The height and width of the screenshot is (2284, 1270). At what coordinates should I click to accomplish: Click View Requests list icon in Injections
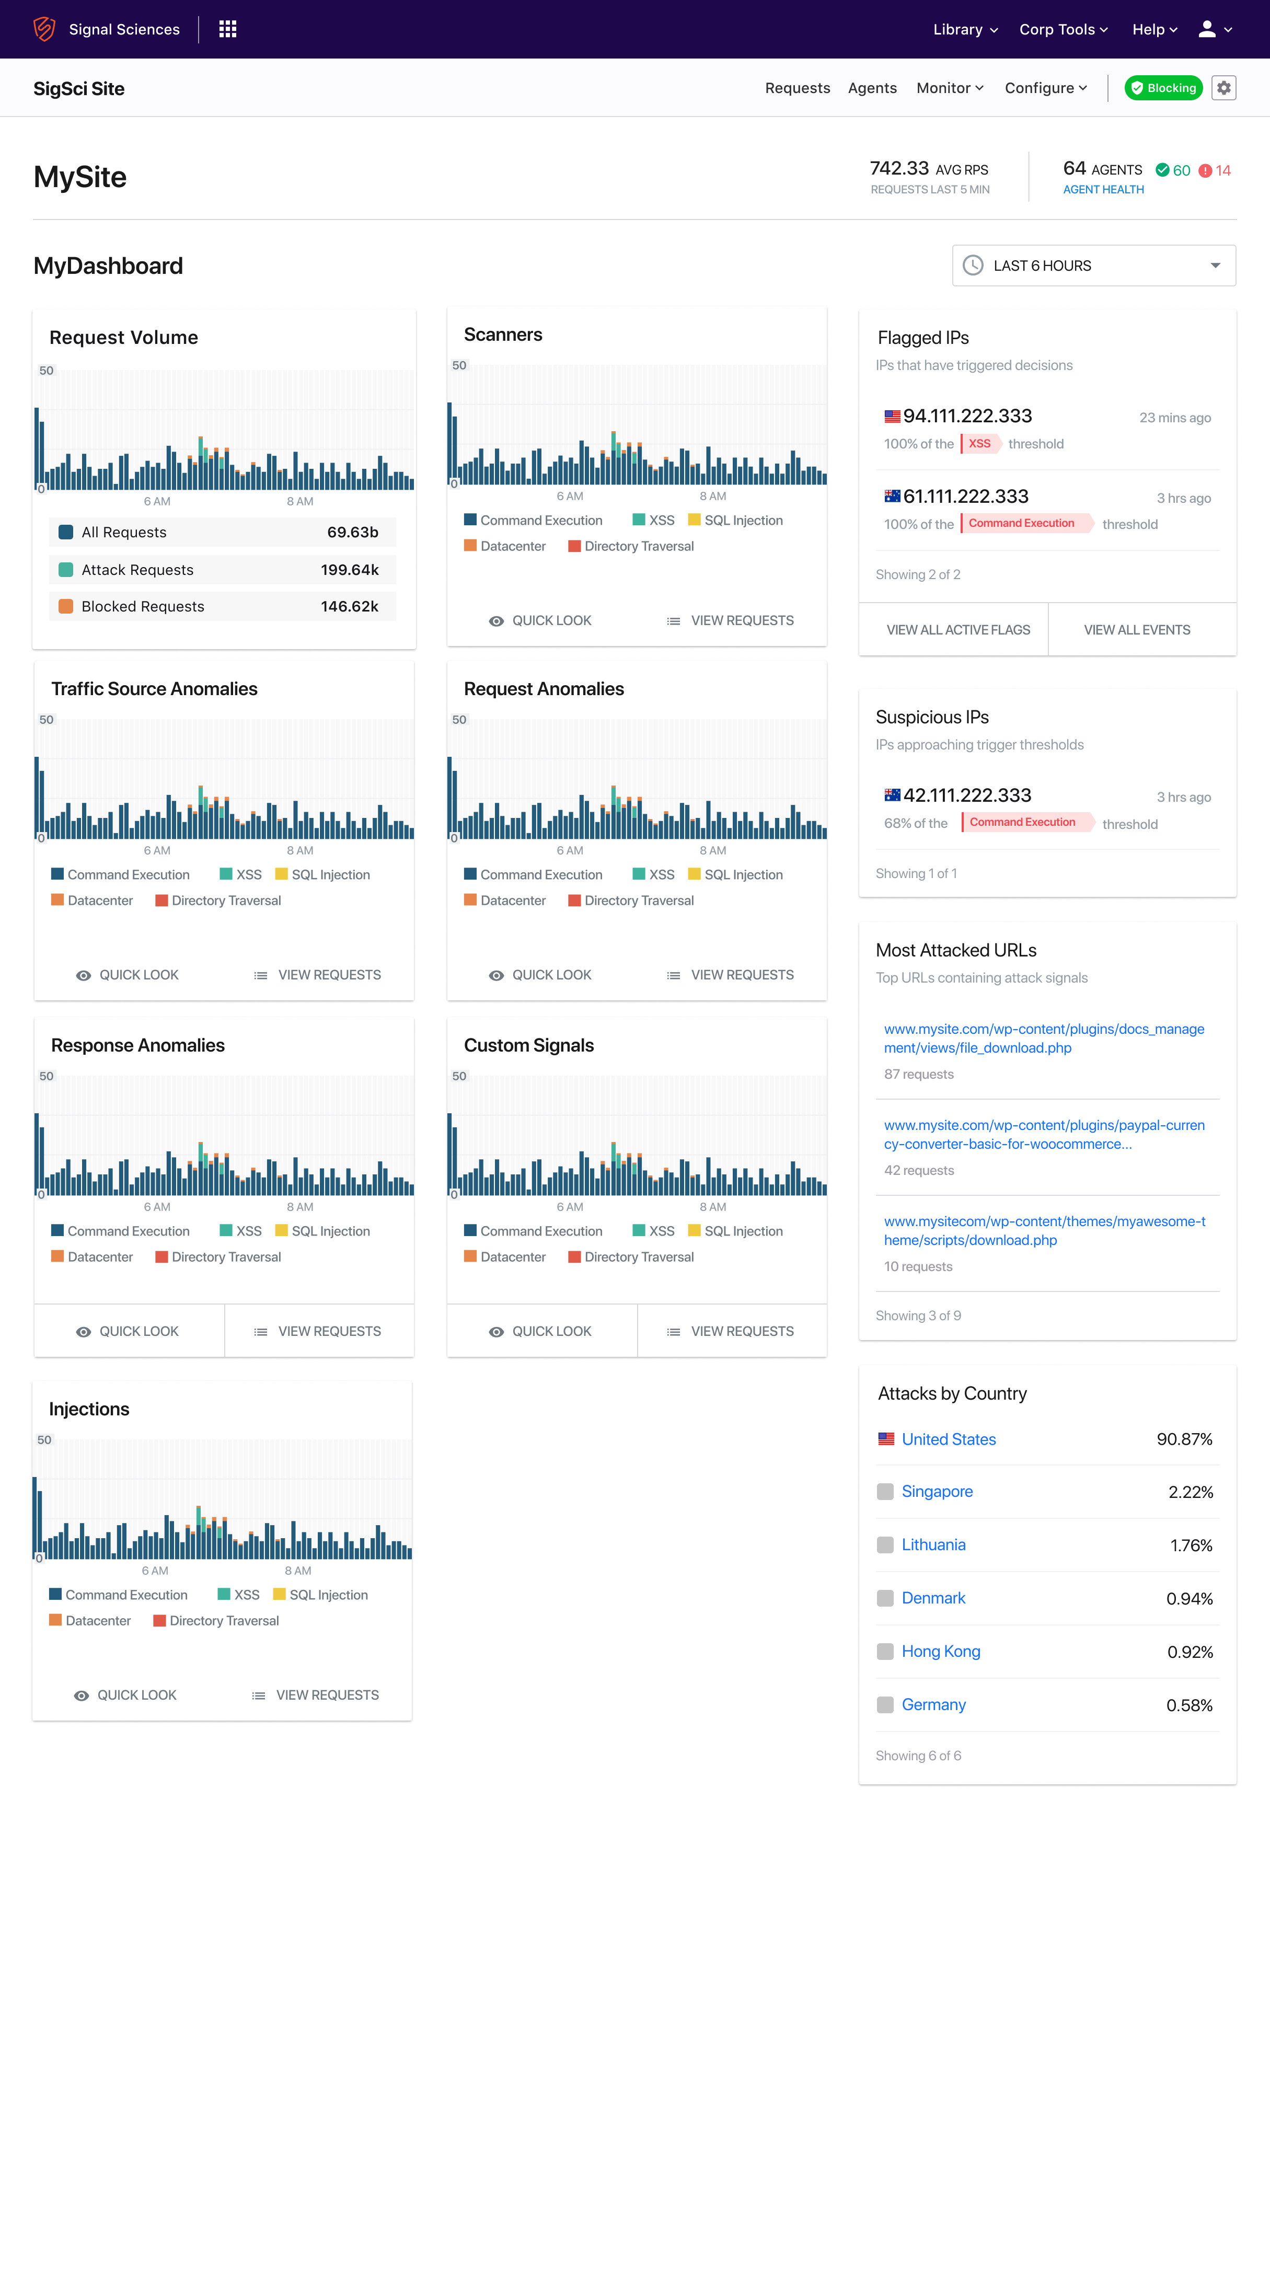(x=258, y=1695)
